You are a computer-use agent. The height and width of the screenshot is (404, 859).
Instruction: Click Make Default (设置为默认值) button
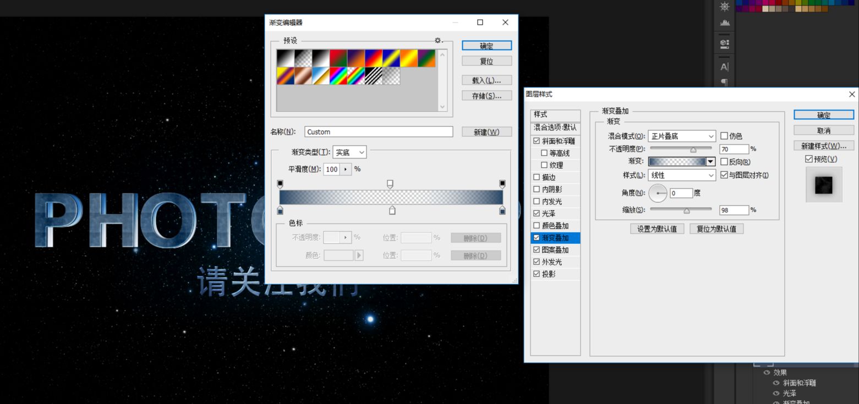pyautogui.click(x=657, y=229)
